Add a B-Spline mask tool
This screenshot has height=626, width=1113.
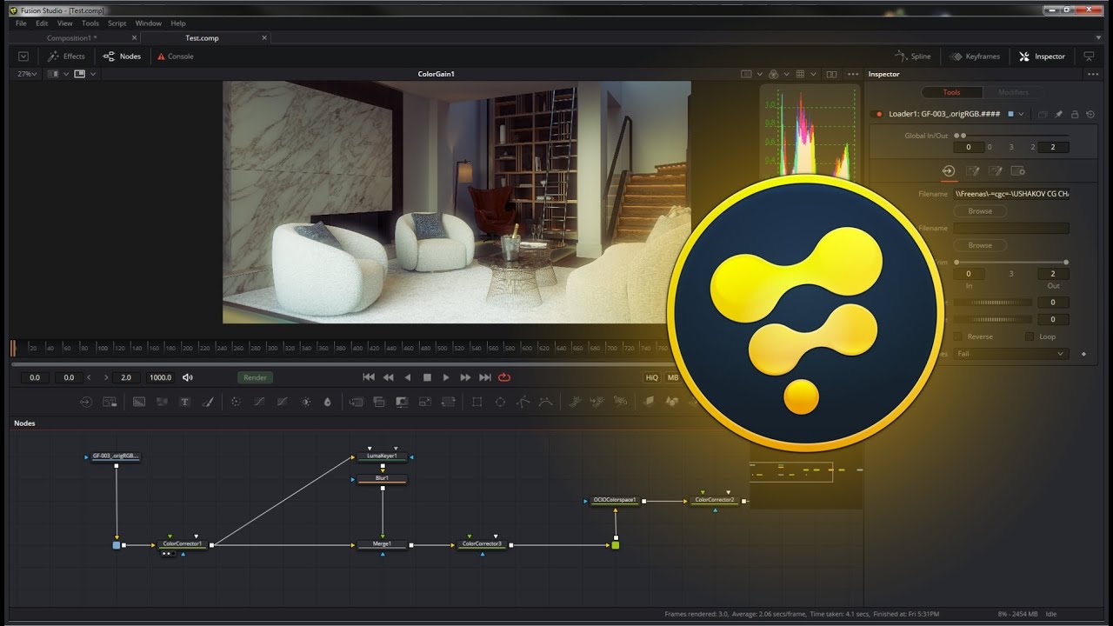[x=545, y=402]
